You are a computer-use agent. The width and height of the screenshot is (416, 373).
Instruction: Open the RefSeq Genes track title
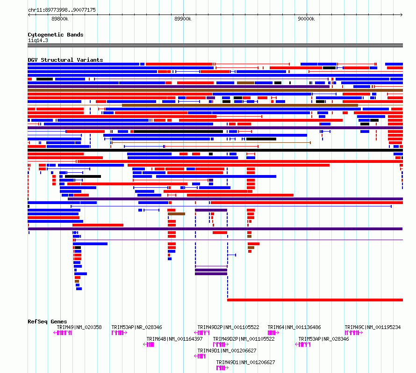pos(47,322)
